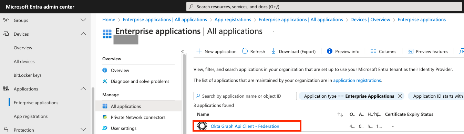Click the New application button

click(216, 51)
